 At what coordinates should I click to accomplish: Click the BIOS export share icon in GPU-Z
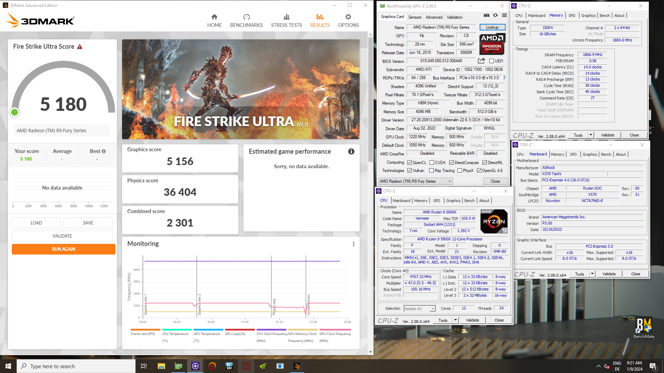pos(481,61)
